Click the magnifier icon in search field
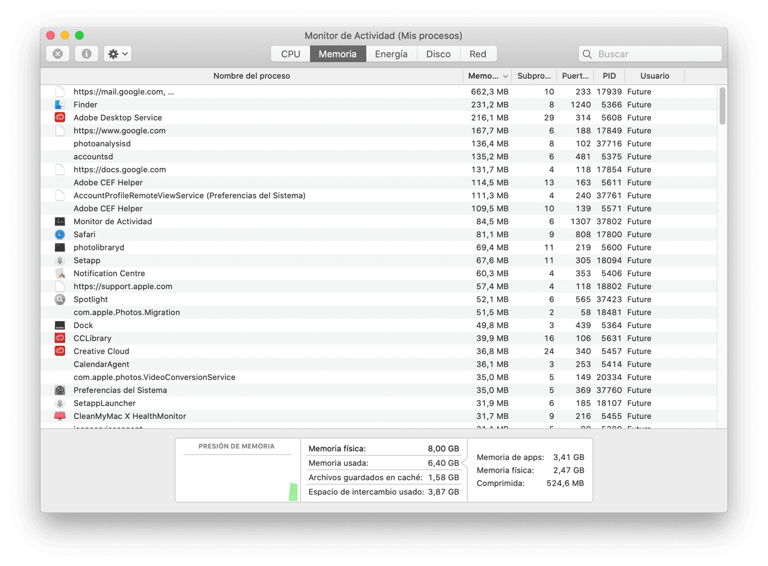The width and height of the screenshot is (768, 566). click(x=587, y=54)
